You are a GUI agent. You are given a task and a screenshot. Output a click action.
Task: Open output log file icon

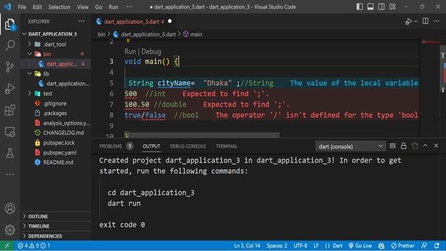click(415, 146)
